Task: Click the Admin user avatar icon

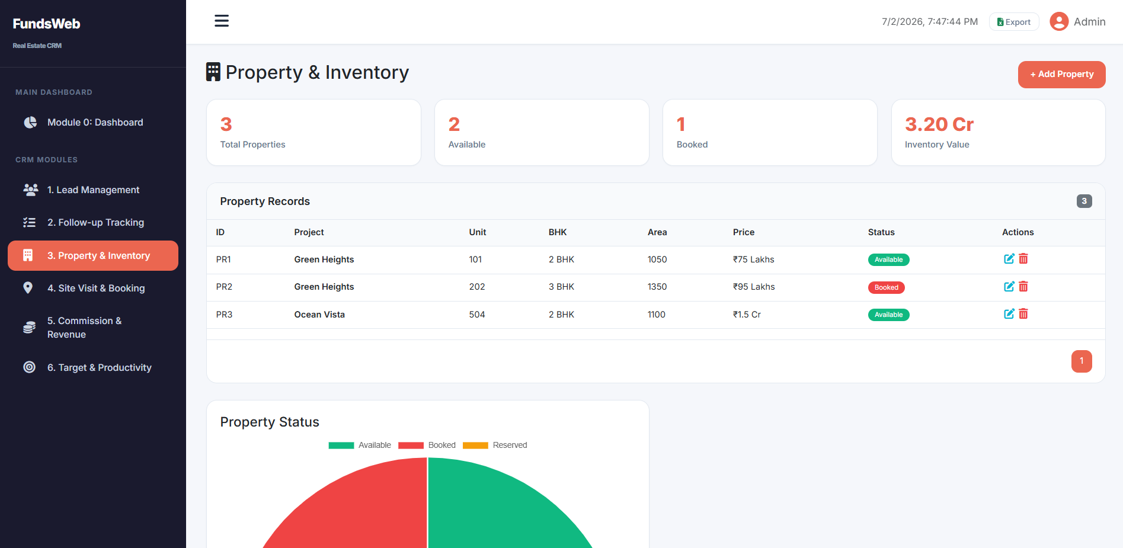Action: coord(1059,22)
